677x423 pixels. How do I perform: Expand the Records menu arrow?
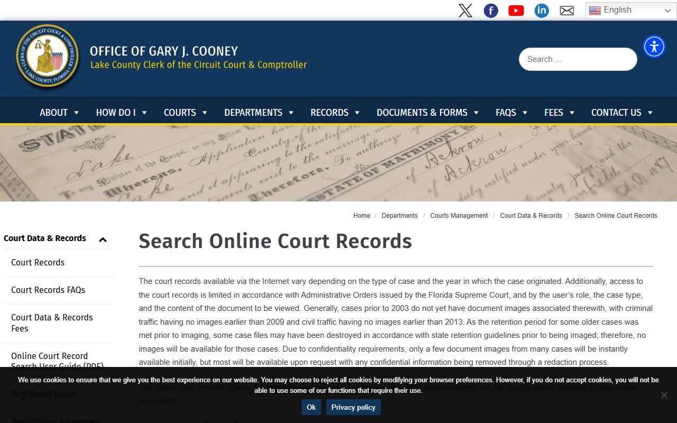[357, 113]
